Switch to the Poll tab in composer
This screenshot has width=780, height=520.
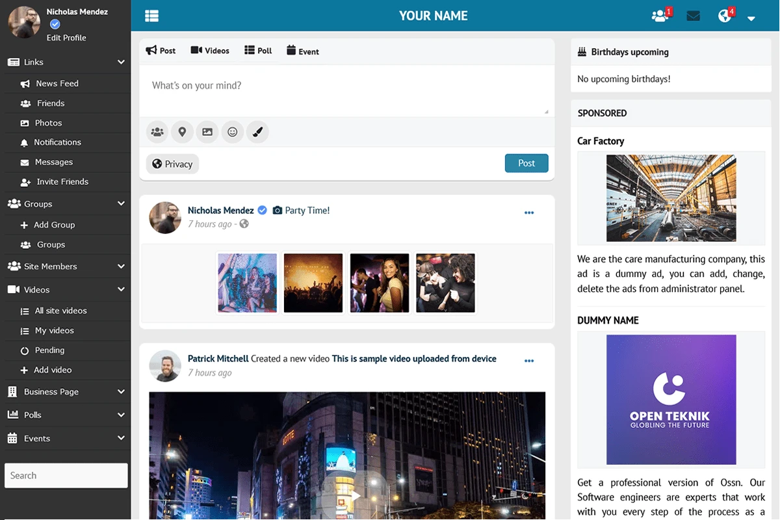pos(258,51)
